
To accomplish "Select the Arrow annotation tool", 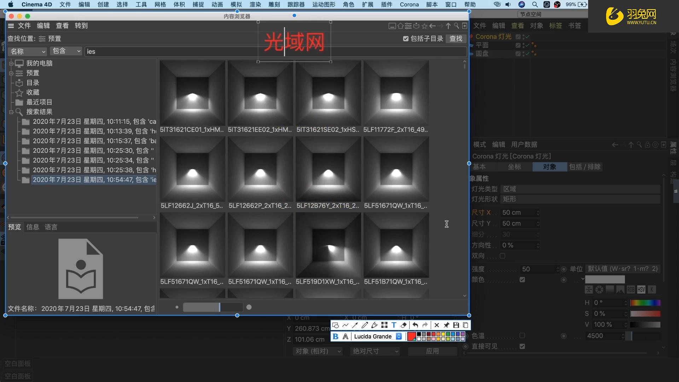I will coord(355,325).
